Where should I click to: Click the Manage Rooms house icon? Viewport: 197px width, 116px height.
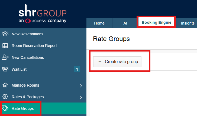[x=5, y=85]
